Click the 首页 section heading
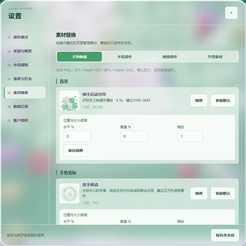 (64, 81)
